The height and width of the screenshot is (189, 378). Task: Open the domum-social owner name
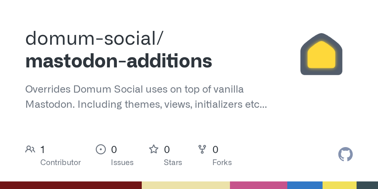point(94,38)
